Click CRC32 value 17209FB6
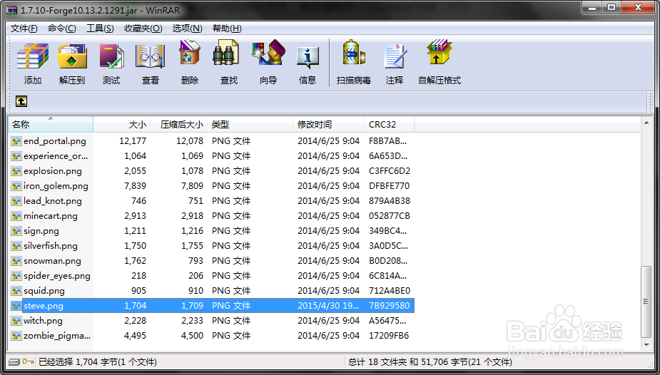The image size is (660, 375). (389, 336)
